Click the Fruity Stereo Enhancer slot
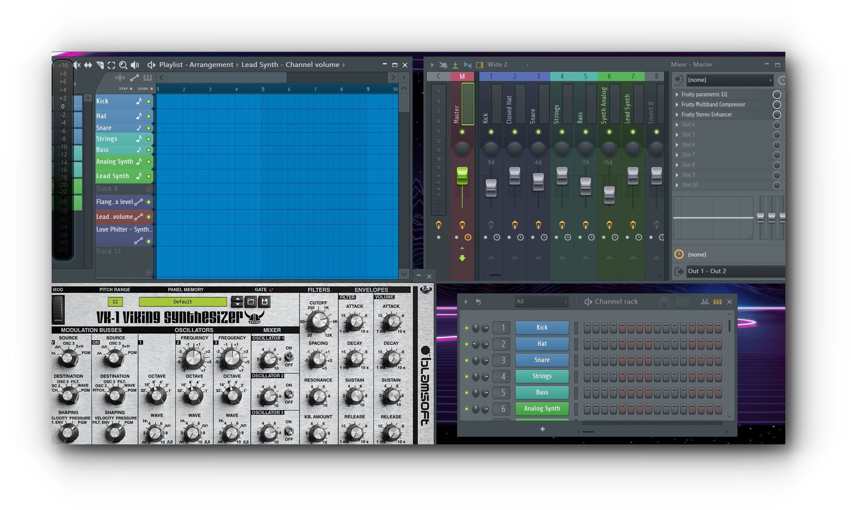The image size is (851, 510). point(707,114)
